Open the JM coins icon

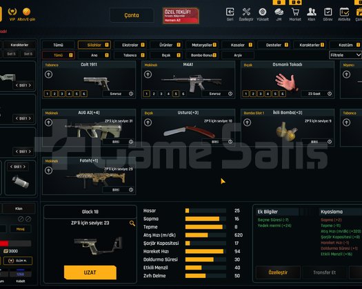coord(279,12)
